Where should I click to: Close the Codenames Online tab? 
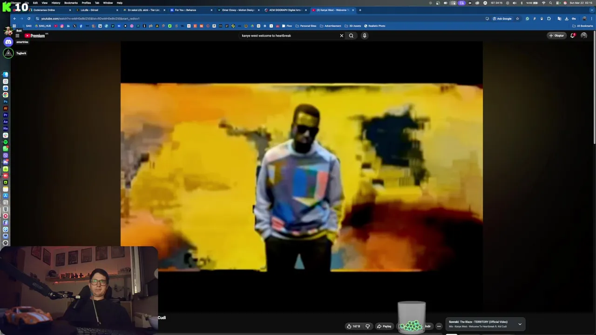[x=70, y=10]
